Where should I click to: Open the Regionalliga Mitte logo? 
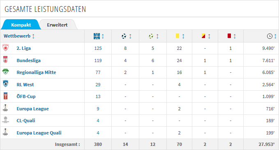[5, 72]
